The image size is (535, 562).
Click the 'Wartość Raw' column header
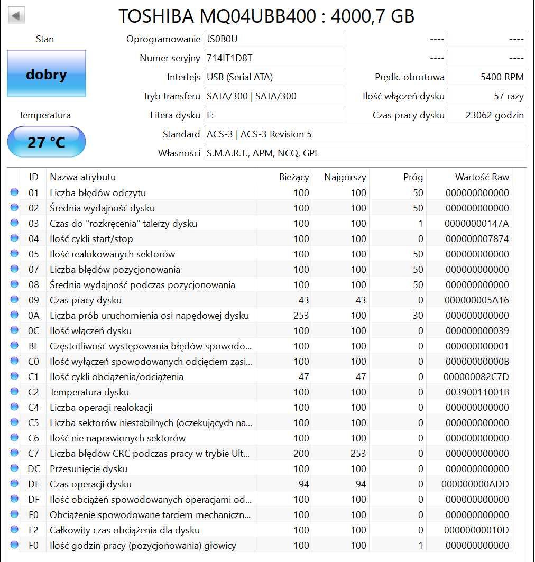click(469, 177)
